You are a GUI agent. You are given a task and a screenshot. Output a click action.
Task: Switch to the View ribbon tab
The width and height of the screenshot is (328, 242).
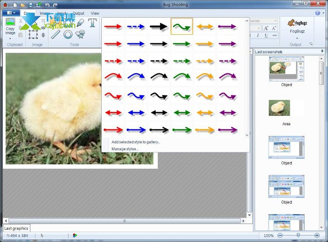coord(95,13)
